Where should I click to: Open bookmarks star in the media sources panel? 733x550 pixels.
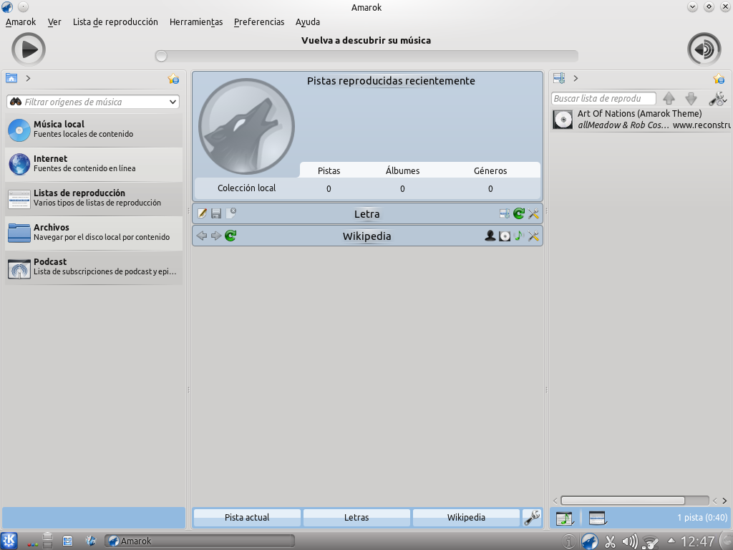click(x=173, y=79)
